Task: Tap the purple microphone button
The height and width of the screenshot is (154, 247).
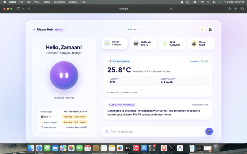Action: pyautogui.click(x=209, y=131)
